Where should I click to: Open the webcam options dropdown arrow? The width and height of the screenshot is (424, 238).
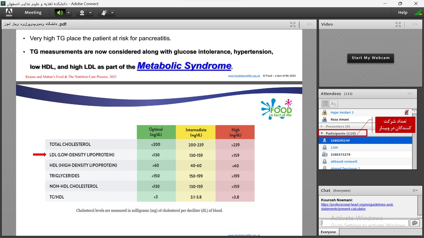click(90, 13)
